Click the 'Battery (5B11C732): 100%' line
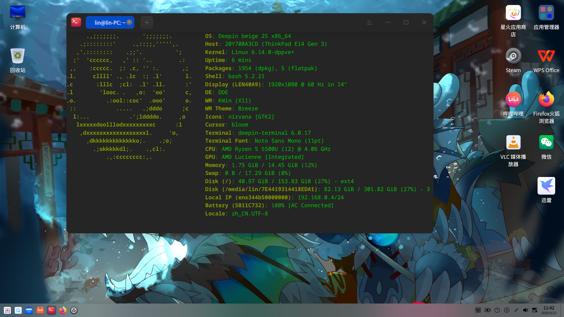564x317 pixels. point(269,205)
